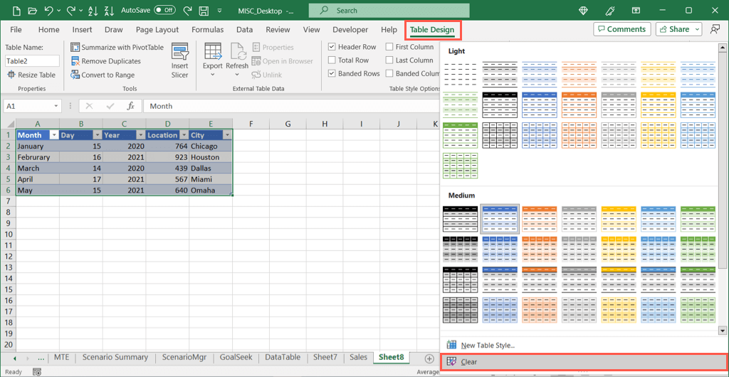Open the Month column filter dropdown

tap(53, 135)
